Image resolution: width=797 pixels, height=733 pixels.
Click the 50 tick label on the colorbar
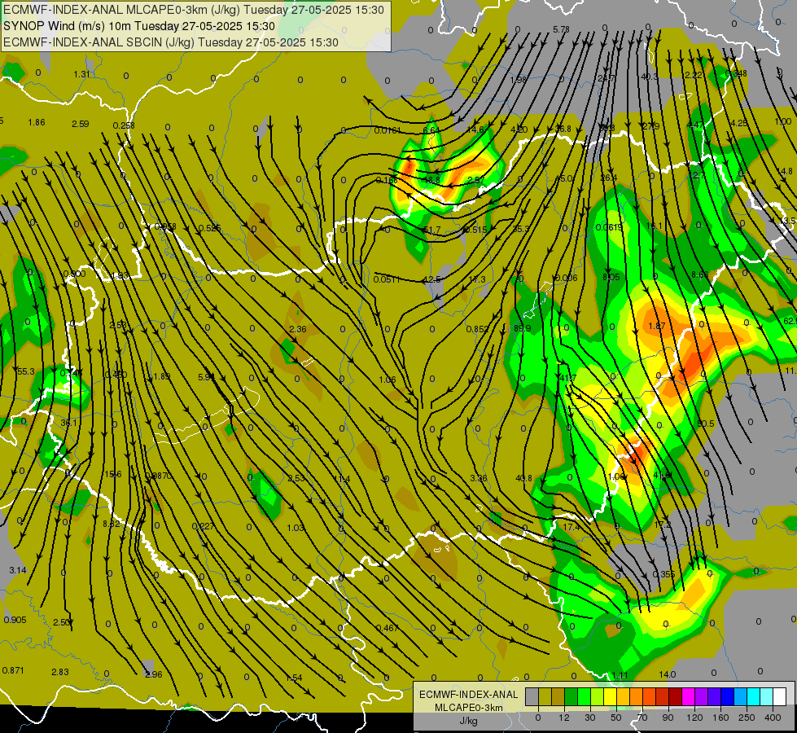pyautogui.click(x=616, y=718)
